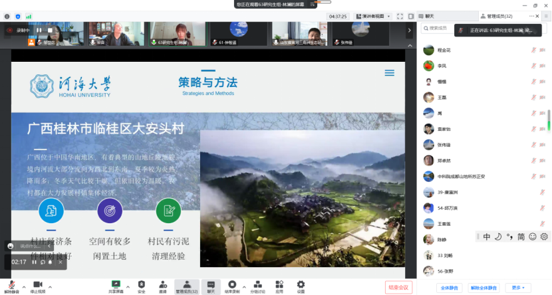Toggle microphone mute for 程金花
This screenshot has height=295, width=552.
[533, 50]
